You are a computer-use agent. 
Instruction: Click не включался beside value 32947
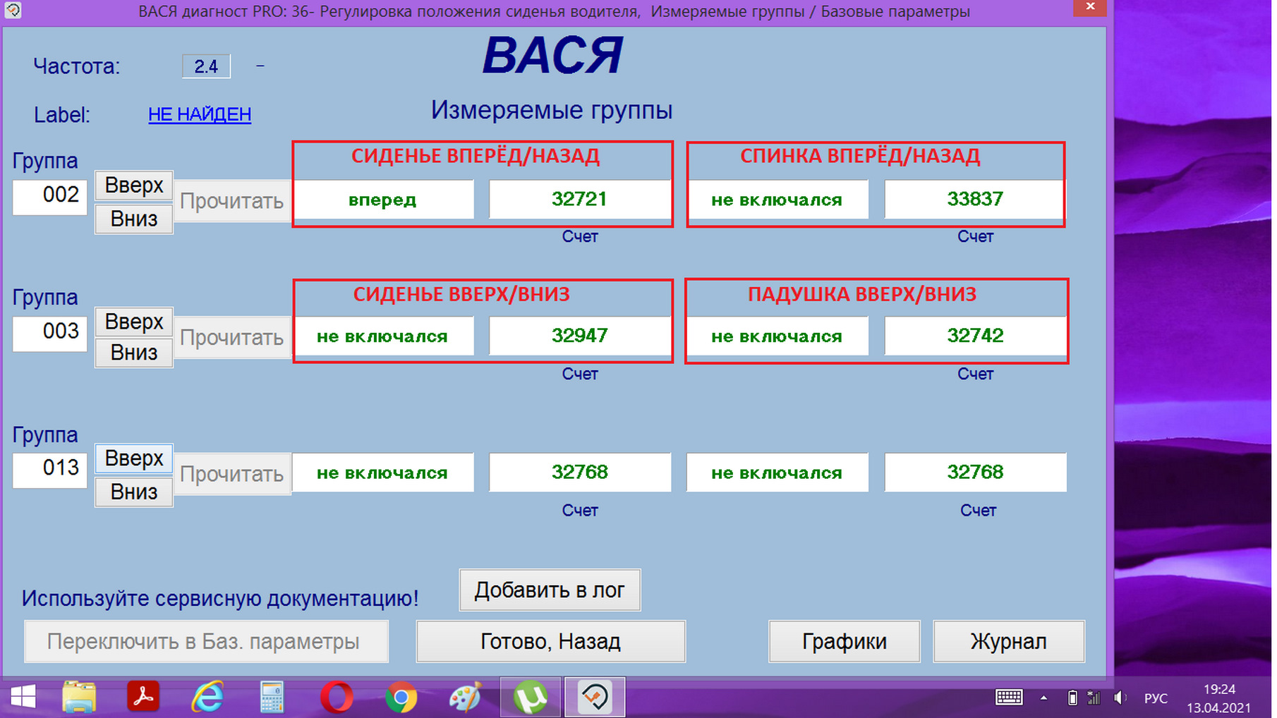(x=383, y=336)
